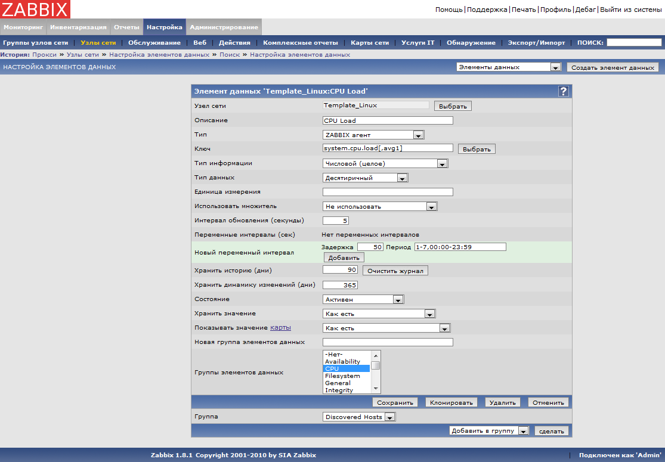Click Выбрать next to key field
665x462 pixels.
(477, 149)
